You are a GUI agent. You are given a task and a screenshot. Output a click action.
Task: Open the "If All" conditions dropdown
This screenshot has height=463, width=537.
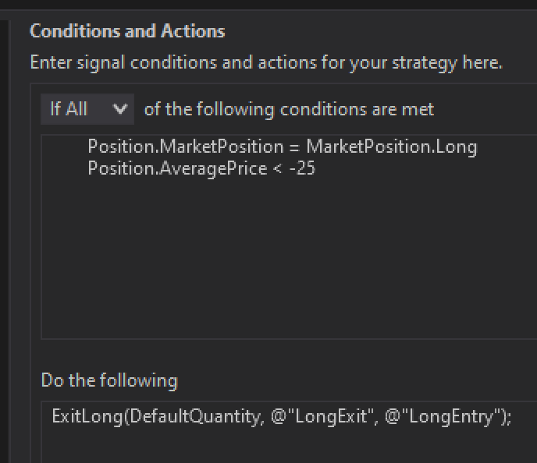click(x=87, y=109)
